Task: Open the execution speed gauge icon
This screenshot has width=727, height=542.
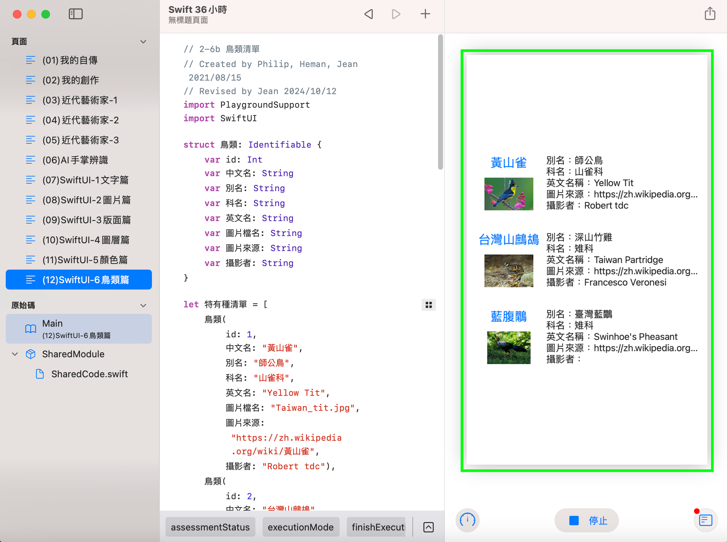Action: tap(467, 520)
